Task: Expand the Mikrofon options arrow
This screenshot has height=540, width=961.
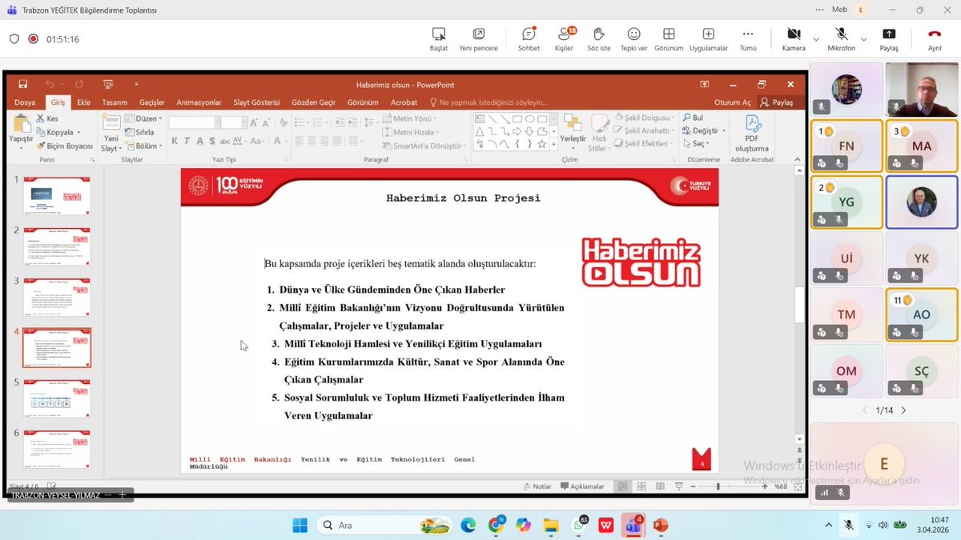Action: (863, 38)
